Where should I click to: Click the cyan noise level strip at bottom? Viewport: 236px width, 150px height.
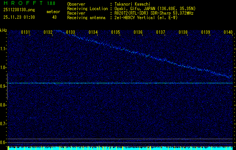(120, 148)
